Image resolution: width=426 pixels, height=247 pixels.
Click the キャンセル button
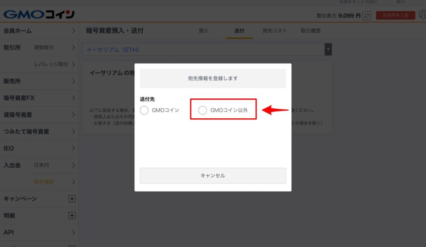point(213,175)
